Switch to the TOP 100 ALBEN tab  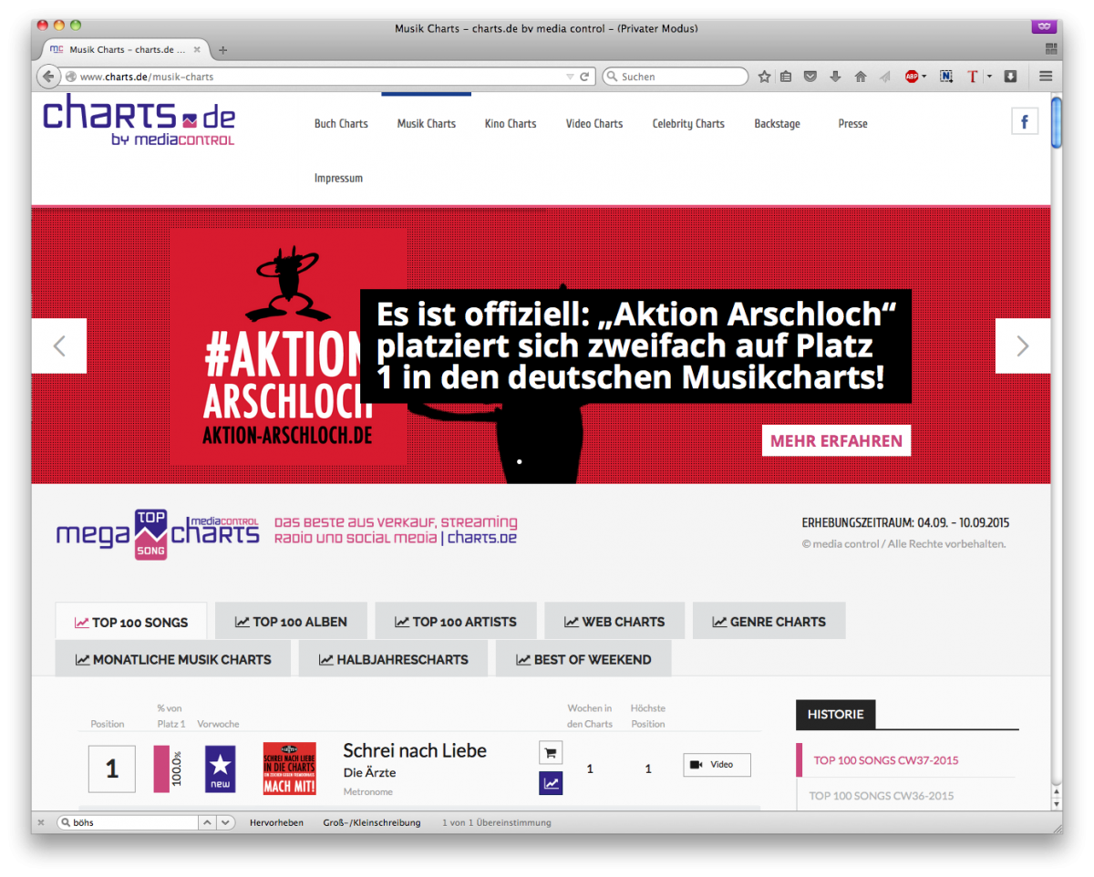tap(291, 621)
